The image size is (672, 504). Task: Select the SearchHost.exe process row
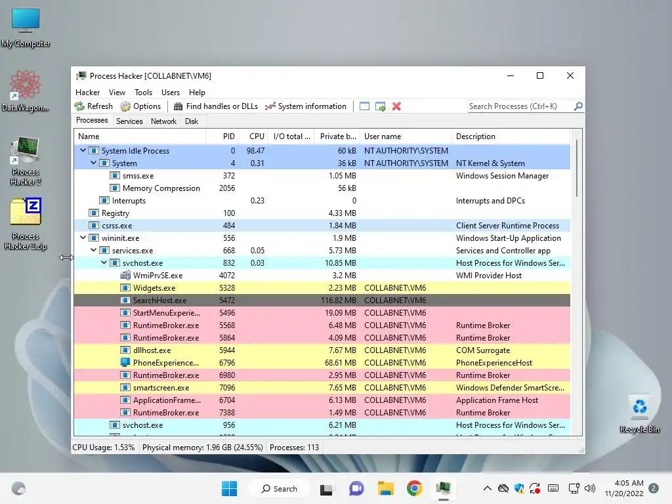(x=322, y=300)
